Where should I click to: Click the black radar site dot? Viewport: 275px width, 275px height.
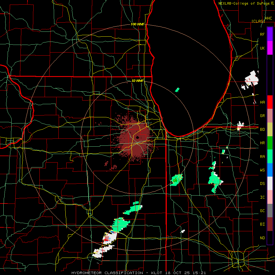point(137,137)
